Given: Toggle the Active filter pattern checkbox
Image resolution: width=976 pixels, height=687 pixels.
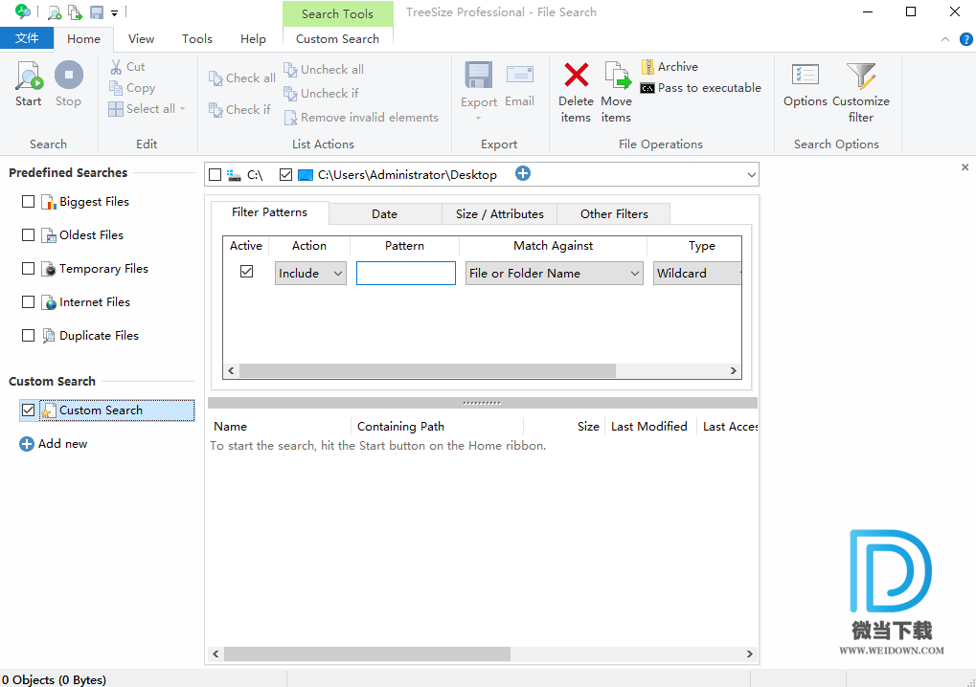Looking at the screenshot, I should [246, 272].
